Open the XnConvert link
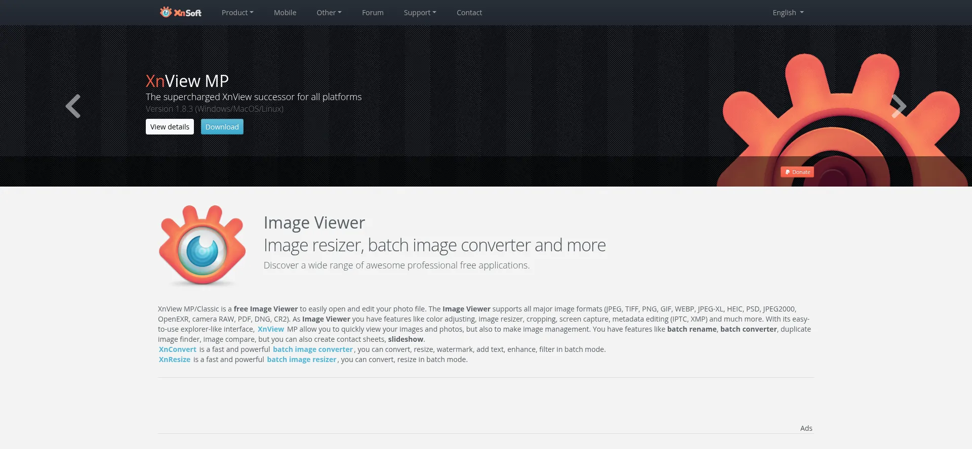Image resolution: width=972 pixels, height=449 pixels. [177, 349]
